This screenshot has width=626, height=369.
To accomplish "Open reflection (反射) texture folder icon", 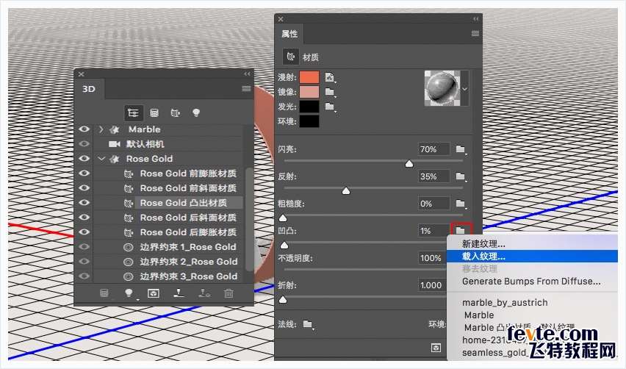I will 461,176.
